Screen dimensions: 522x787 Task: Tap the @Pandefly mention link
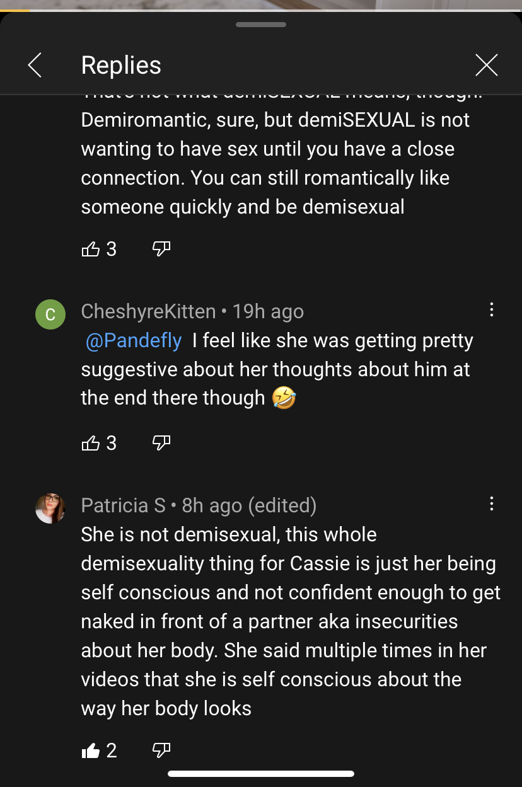(134, 340)
